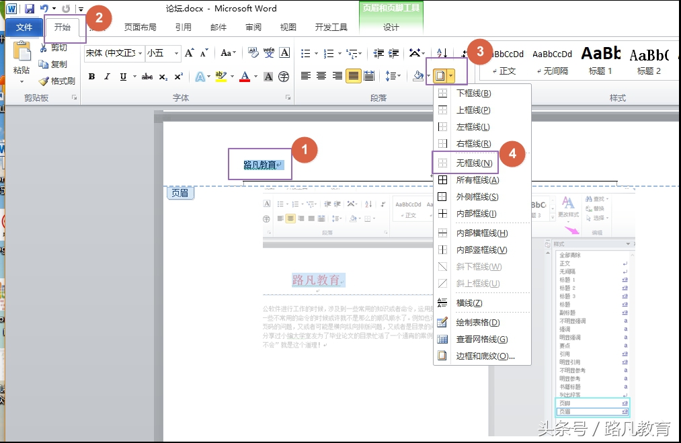Open the line spacing dropdown
The height and width of the screenshot is (443, 681).
point(397,75)
